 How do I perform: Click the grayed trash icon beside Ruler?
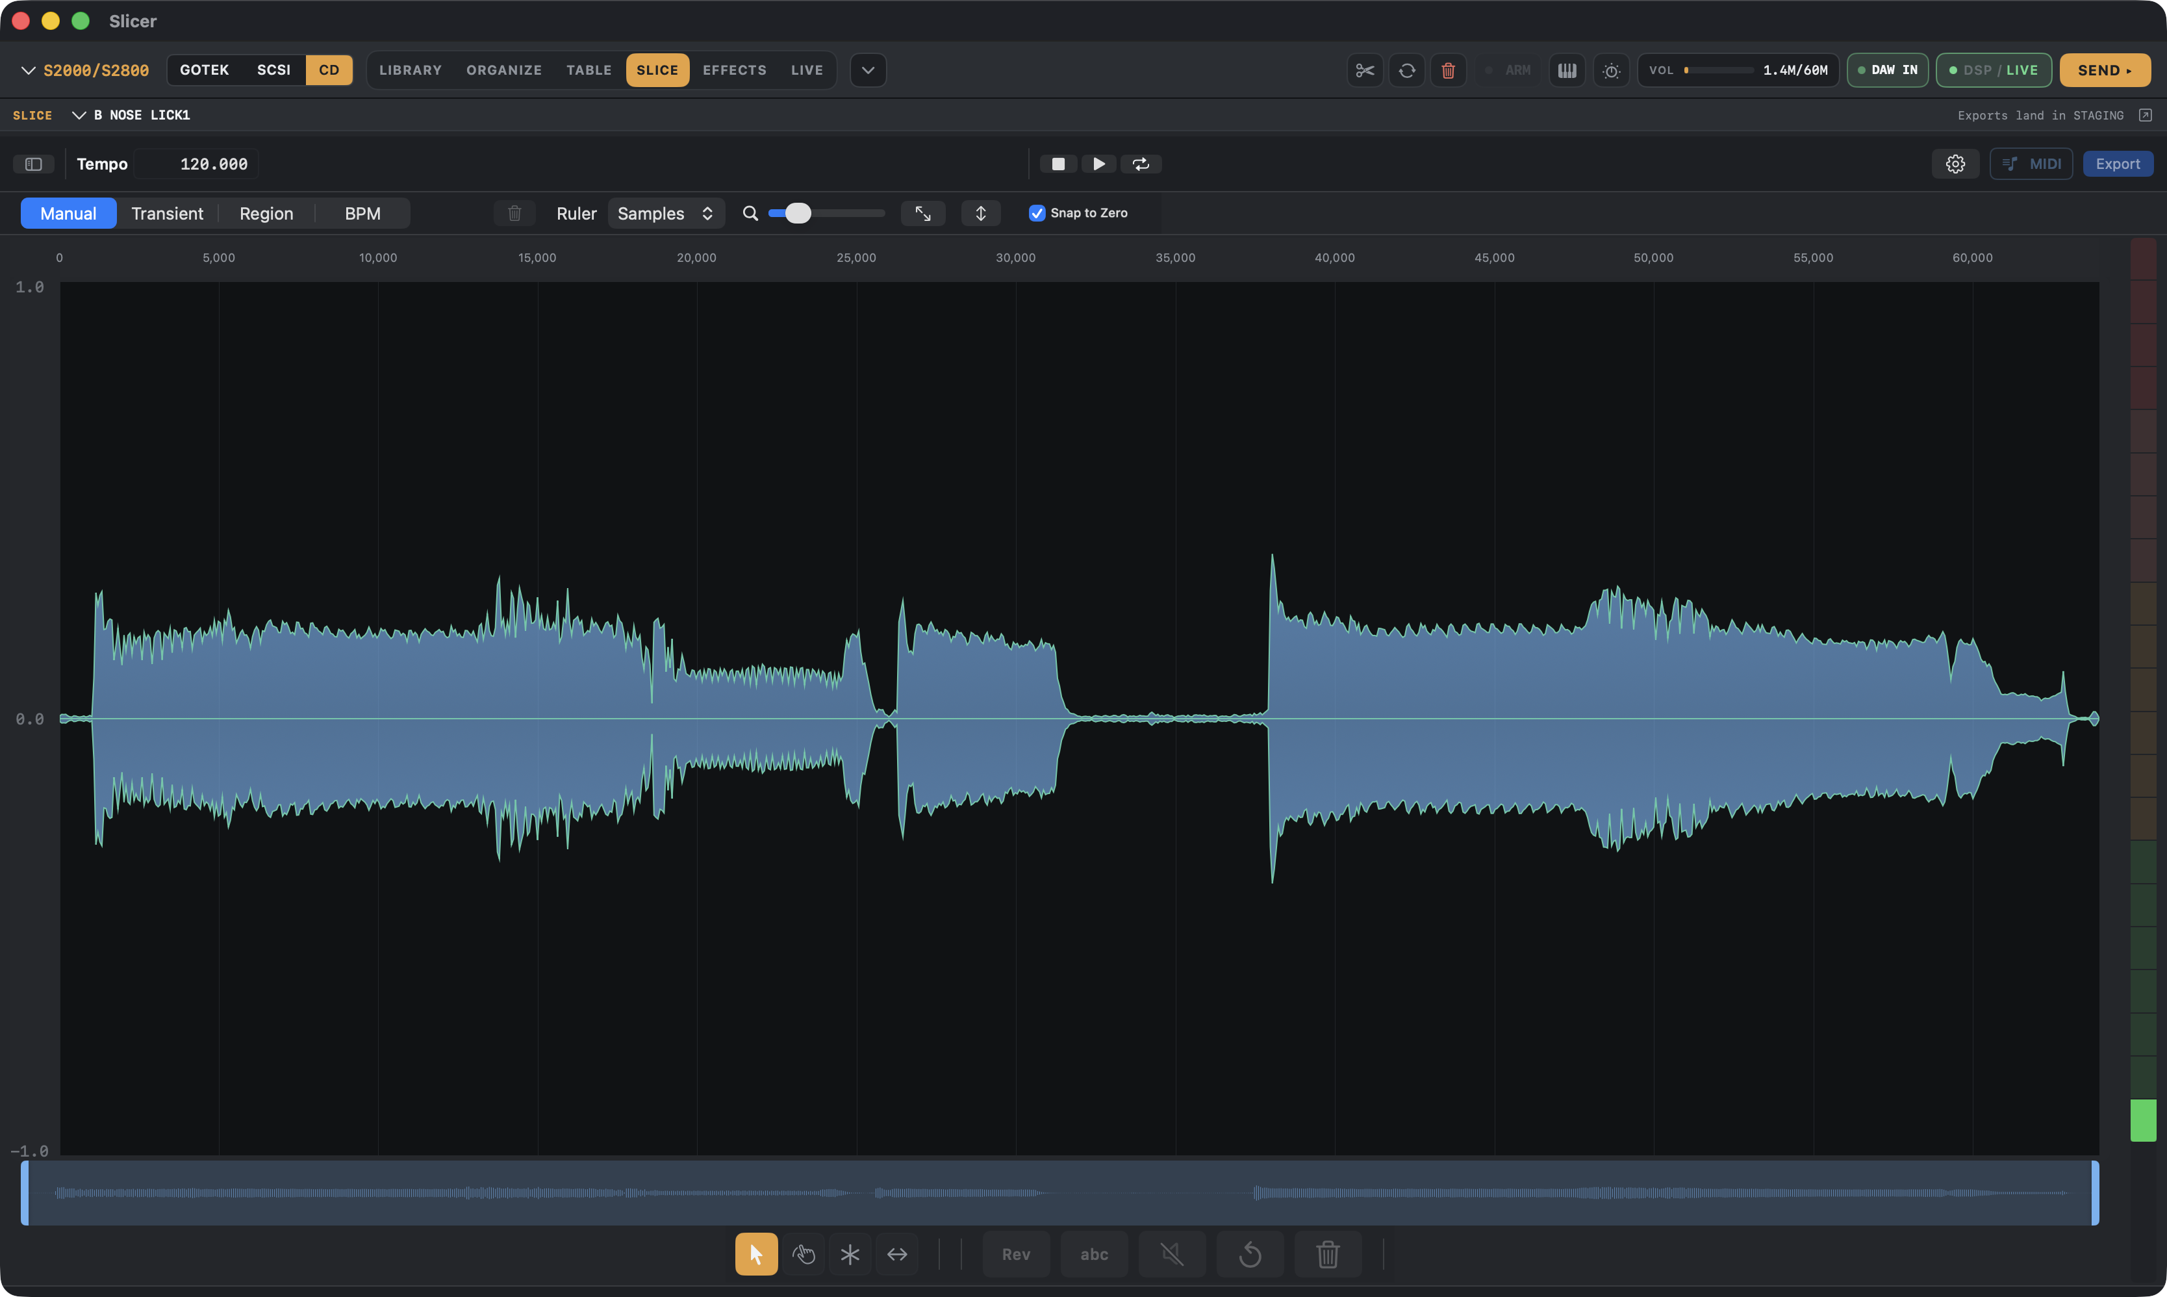(x=514, y=213)
